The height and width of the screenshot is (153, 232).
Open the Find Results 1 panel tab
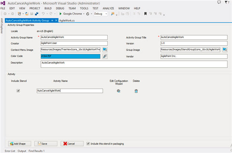36,151
